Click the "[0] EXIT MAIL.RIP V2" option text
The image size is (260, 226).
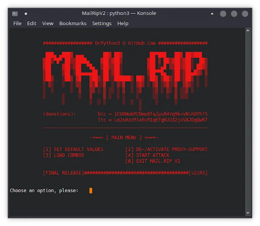[x=152, y=161]
